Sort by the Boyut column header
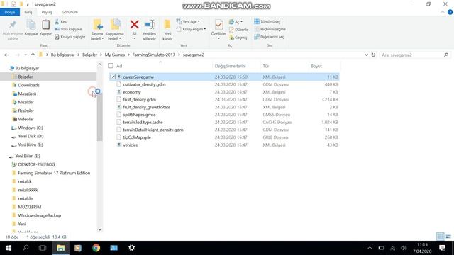454x255 pixels. point(316,66)
